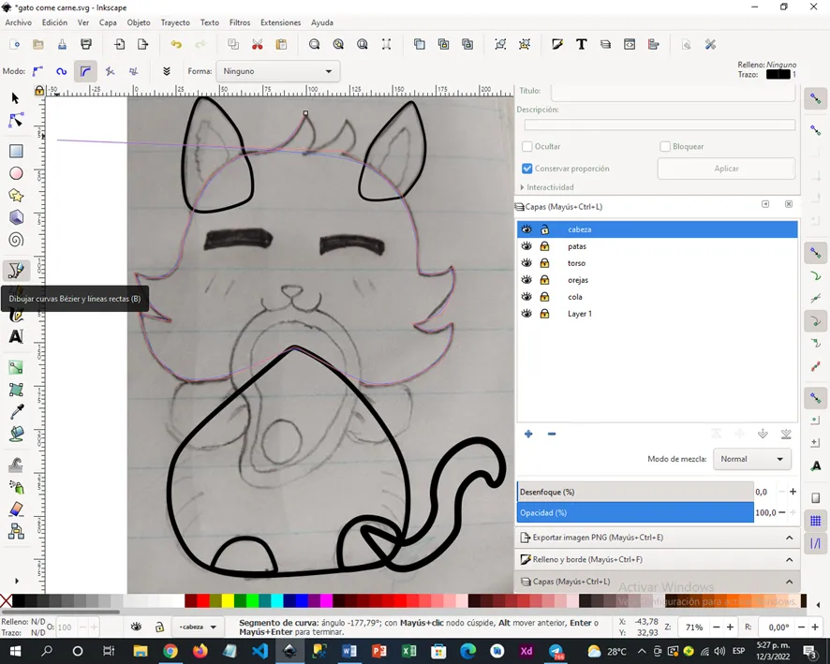This screenshot has height=664, width=830.
Task: Click the Undo arrow icon
Action: tap(176, 44)
